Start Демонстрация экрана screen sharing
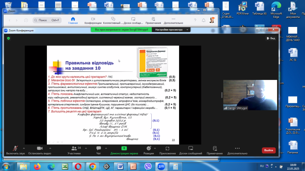Screen dimensions: 305x171 click(x=124, y=150)
